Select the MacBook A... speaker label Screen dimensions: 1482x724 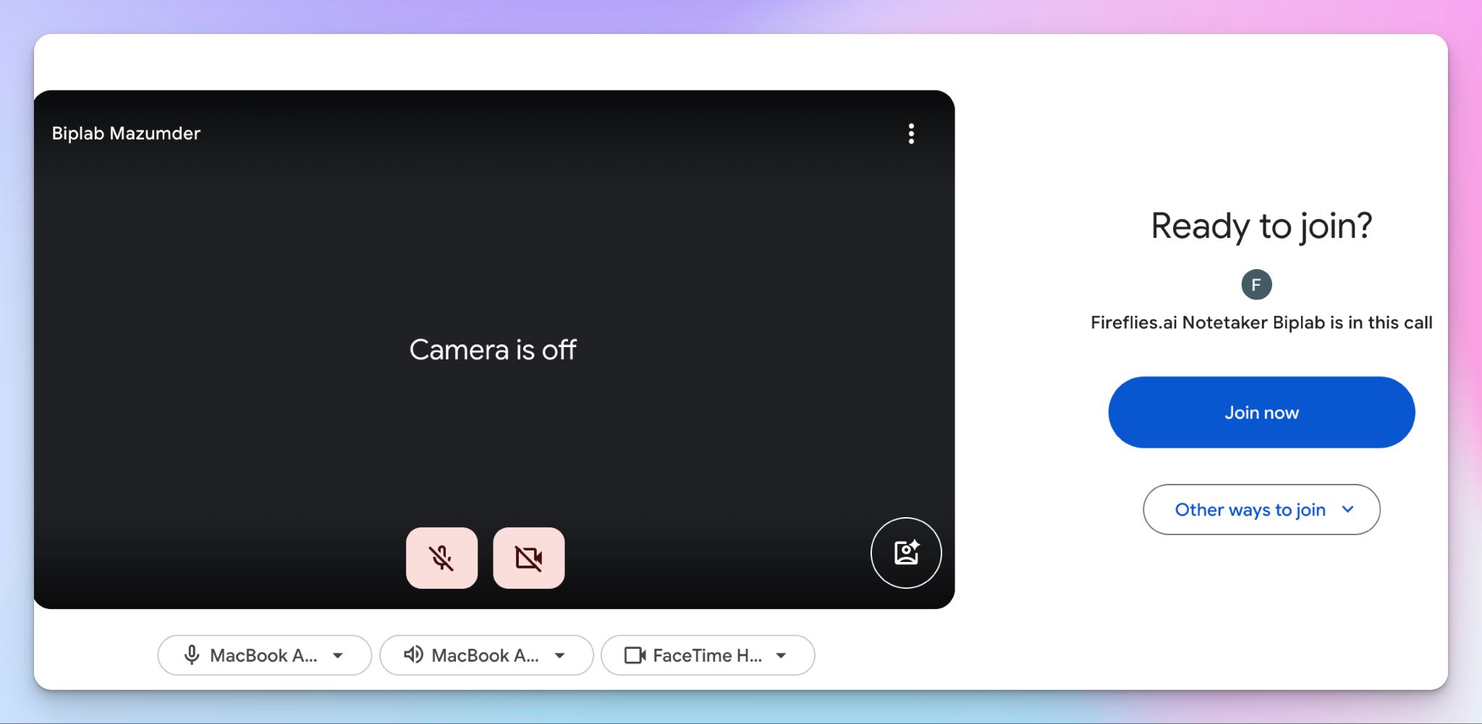click(x=485, y=655)
